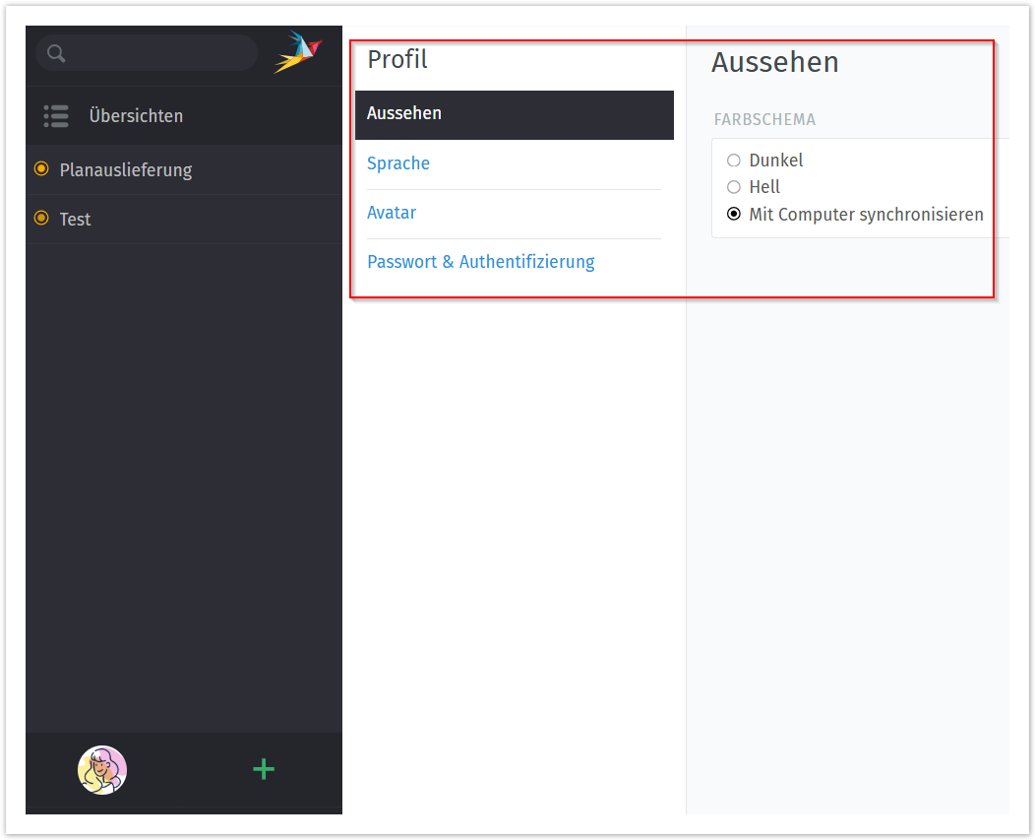This screenshot has height=840, width=1035.
Task: Open the Avatar settings link
Action: (x=392, y=213)
